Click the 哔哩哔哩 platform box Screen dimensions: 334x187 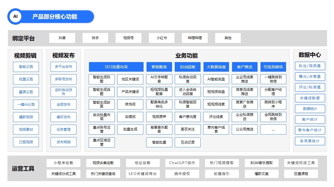tap(195, 38)
